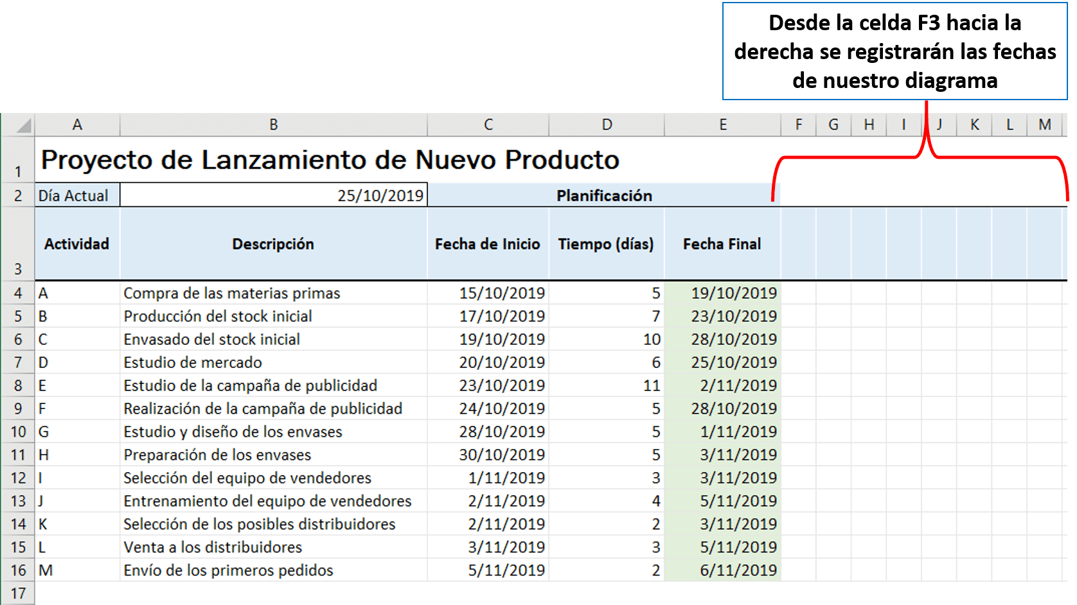Click the 'Fecha Final' heading
This screenshot has width=1077, height=605.
pyautogui.click(x=723, y=244)
